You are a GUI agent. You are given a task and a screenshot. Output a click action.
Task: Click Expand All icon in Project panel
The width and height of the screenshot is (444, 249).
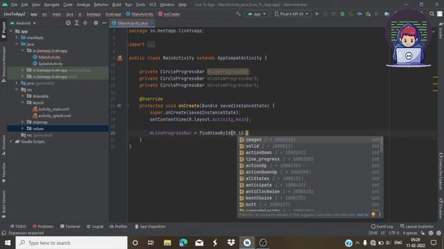pyautogui.click(x=77, y=23)
